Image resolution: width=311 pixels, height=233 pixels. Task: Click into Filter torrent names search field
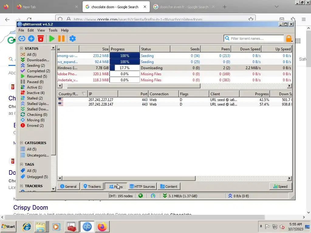(254, 39)
